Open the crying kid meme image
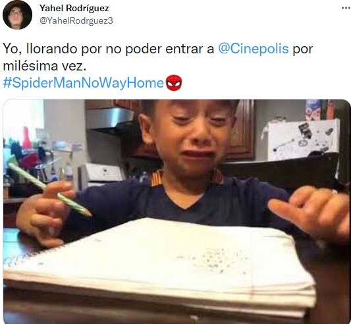Image resolution: width=351 pixels, height=324 pixels. pos(177,211)
